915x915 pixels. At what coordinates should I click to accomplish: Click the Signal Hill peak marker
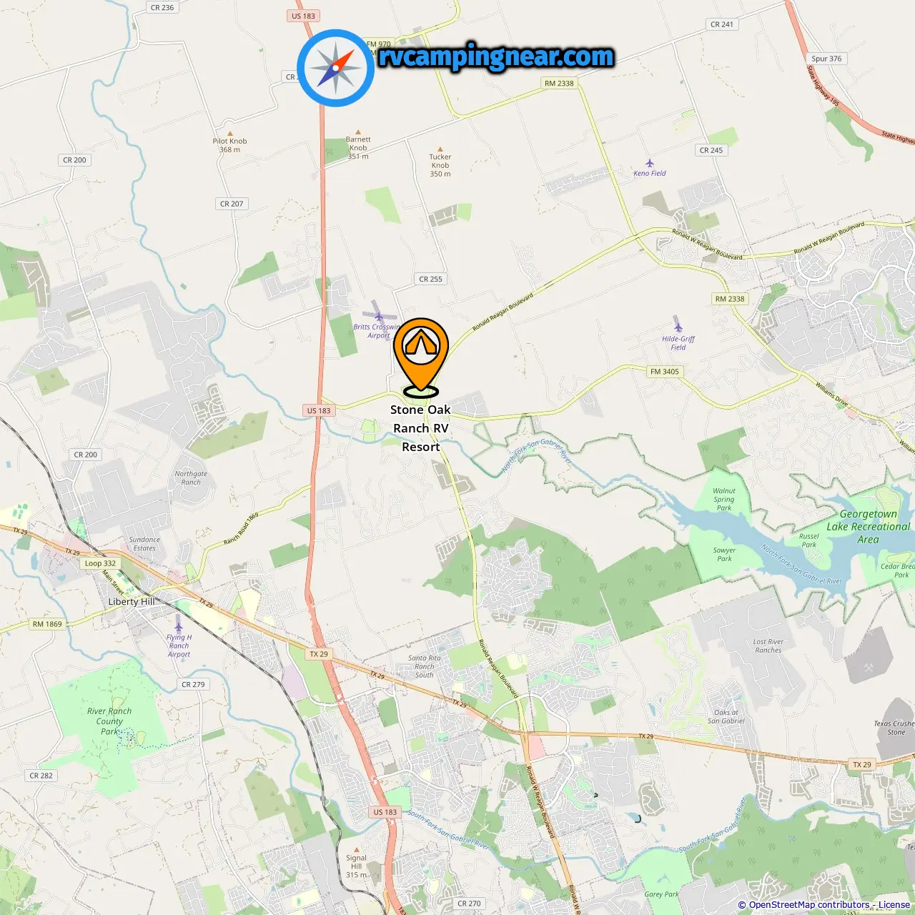tap(357, 849)
